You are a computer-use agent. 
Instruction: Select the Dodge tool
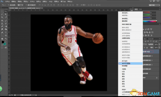6,29
